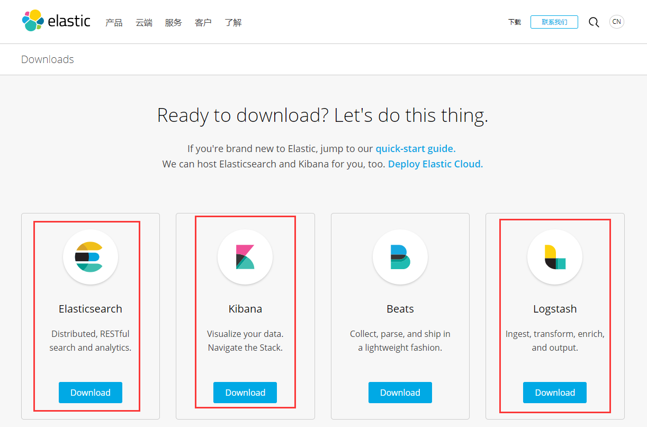Download Beats
This screenshot has height=427, width=647.
coord(400,393)
